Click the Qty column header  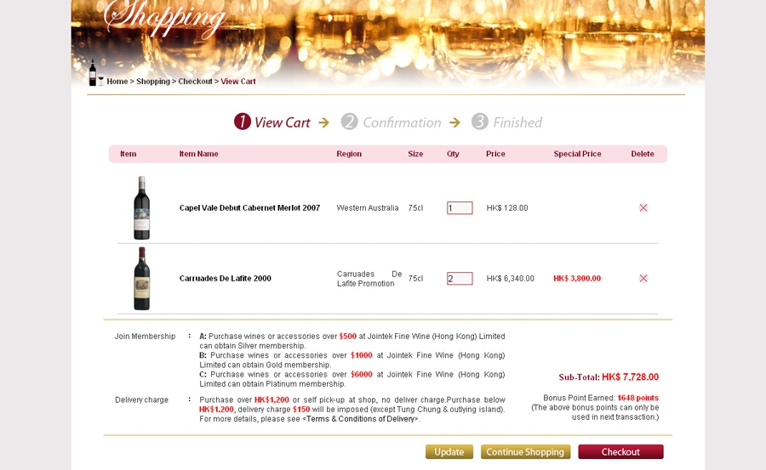pyautogui.click(x=453, y=154)
